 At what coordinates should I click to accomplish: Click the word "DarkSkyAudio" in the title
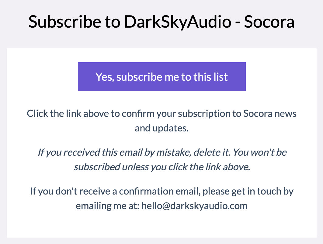pos(178,22)
